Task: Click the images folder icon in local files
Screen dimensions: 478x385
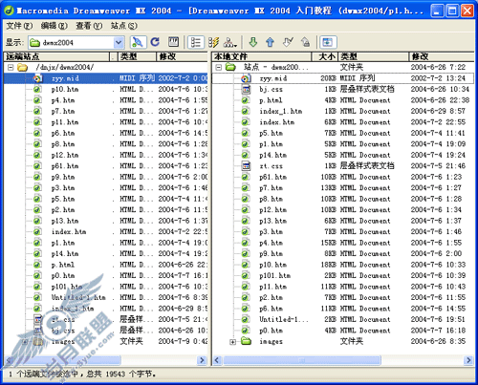Action: click(246, 341)
